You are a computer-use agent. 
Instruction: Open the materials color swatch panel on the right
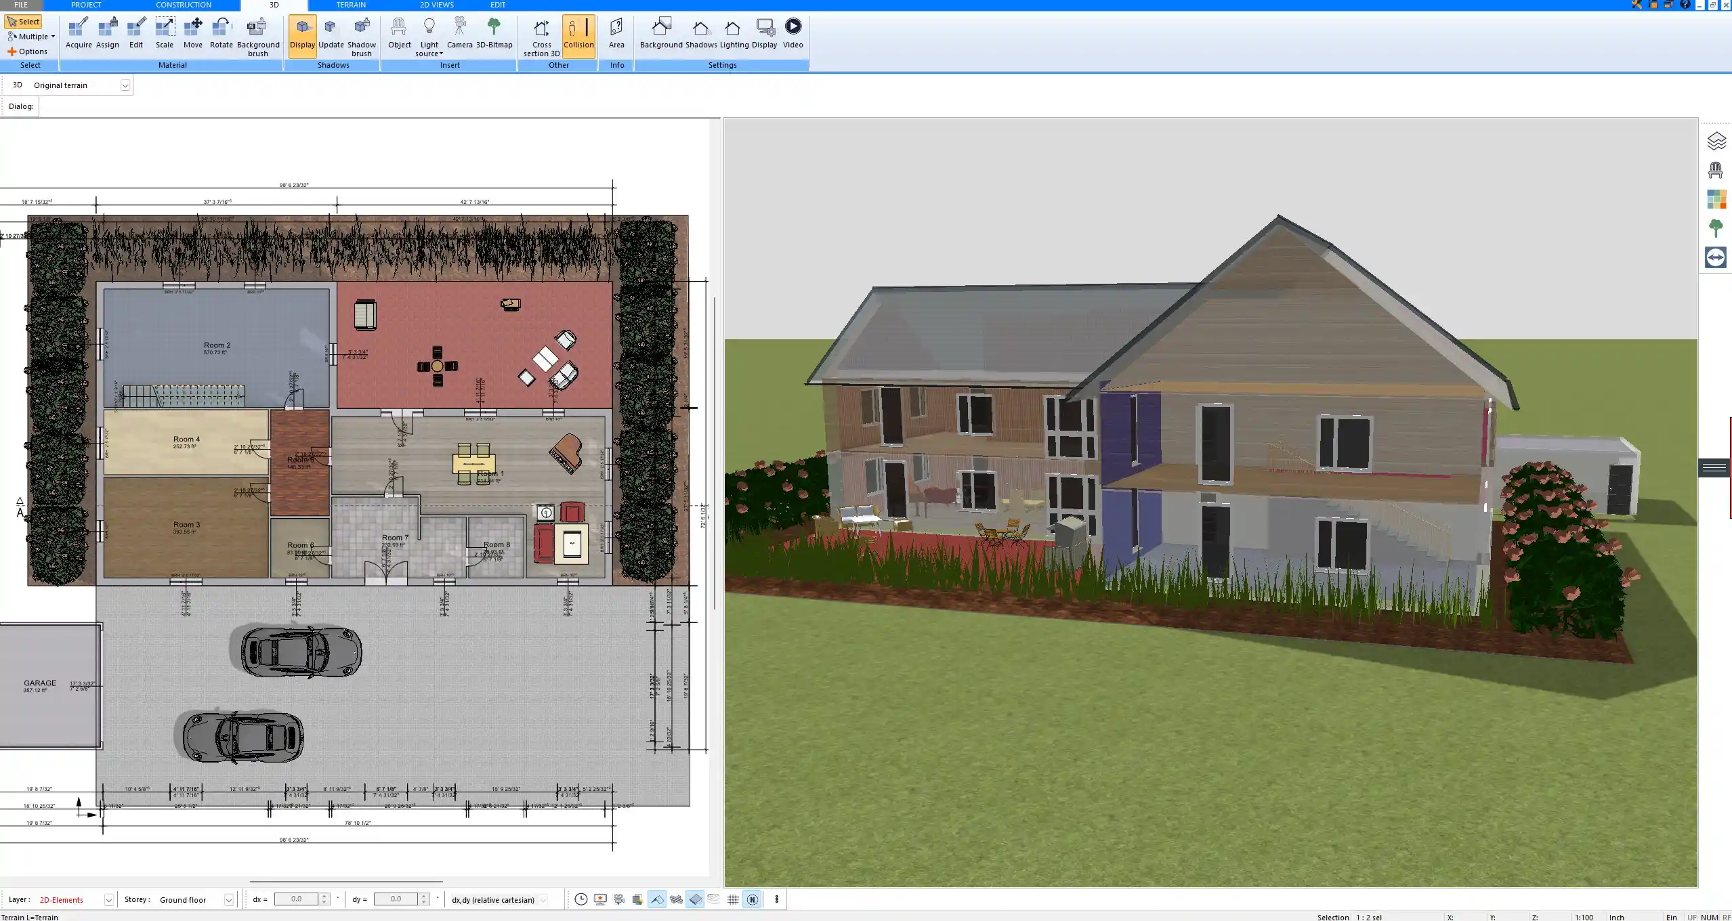(x=1716, y=199)
